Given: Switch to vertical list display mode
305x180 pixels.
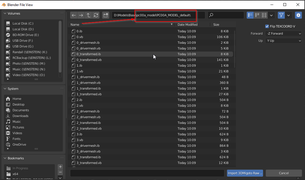Looking at the screenshot, I should [250, 15].
